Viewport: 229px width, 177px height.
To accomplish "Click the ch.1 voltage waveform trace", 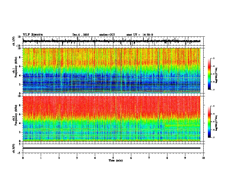I will point(112,41).
